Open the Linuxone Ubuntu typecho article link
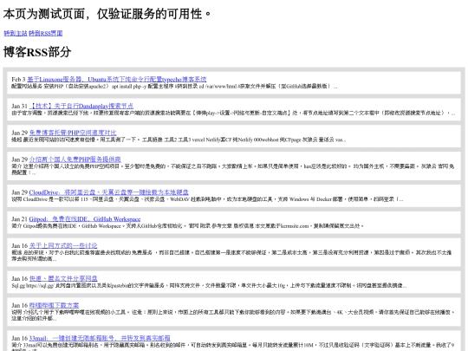Screen dimensions: 468x351 coord(117,80)
